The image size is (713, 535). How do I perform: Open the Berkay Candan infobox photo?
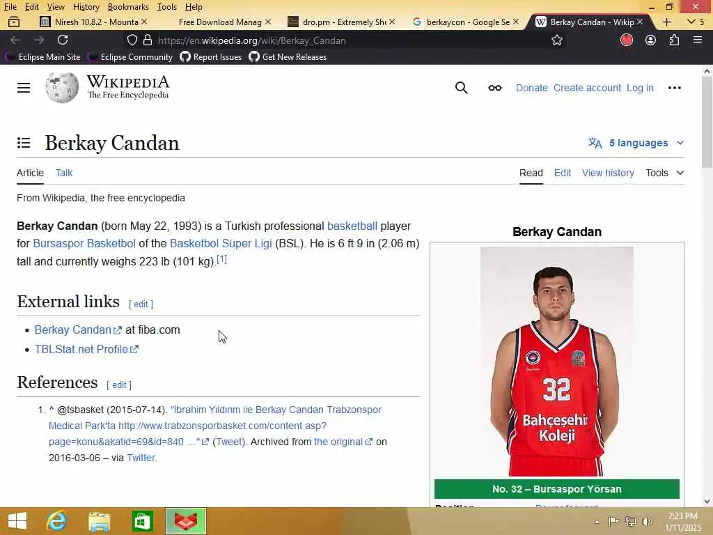point(556,362)
